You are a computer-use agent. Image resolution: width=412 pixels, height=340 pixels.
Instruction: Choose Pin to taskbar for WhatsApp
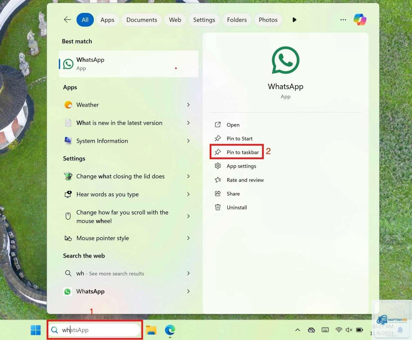pos(242,152)
